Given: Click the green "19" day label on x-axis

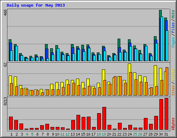Looking at the screenshot, I should [104, 134].
